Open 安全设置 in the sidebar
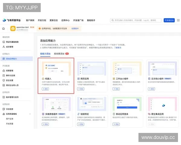The height and width of the screenshot is (145, 181). point(10,80)
